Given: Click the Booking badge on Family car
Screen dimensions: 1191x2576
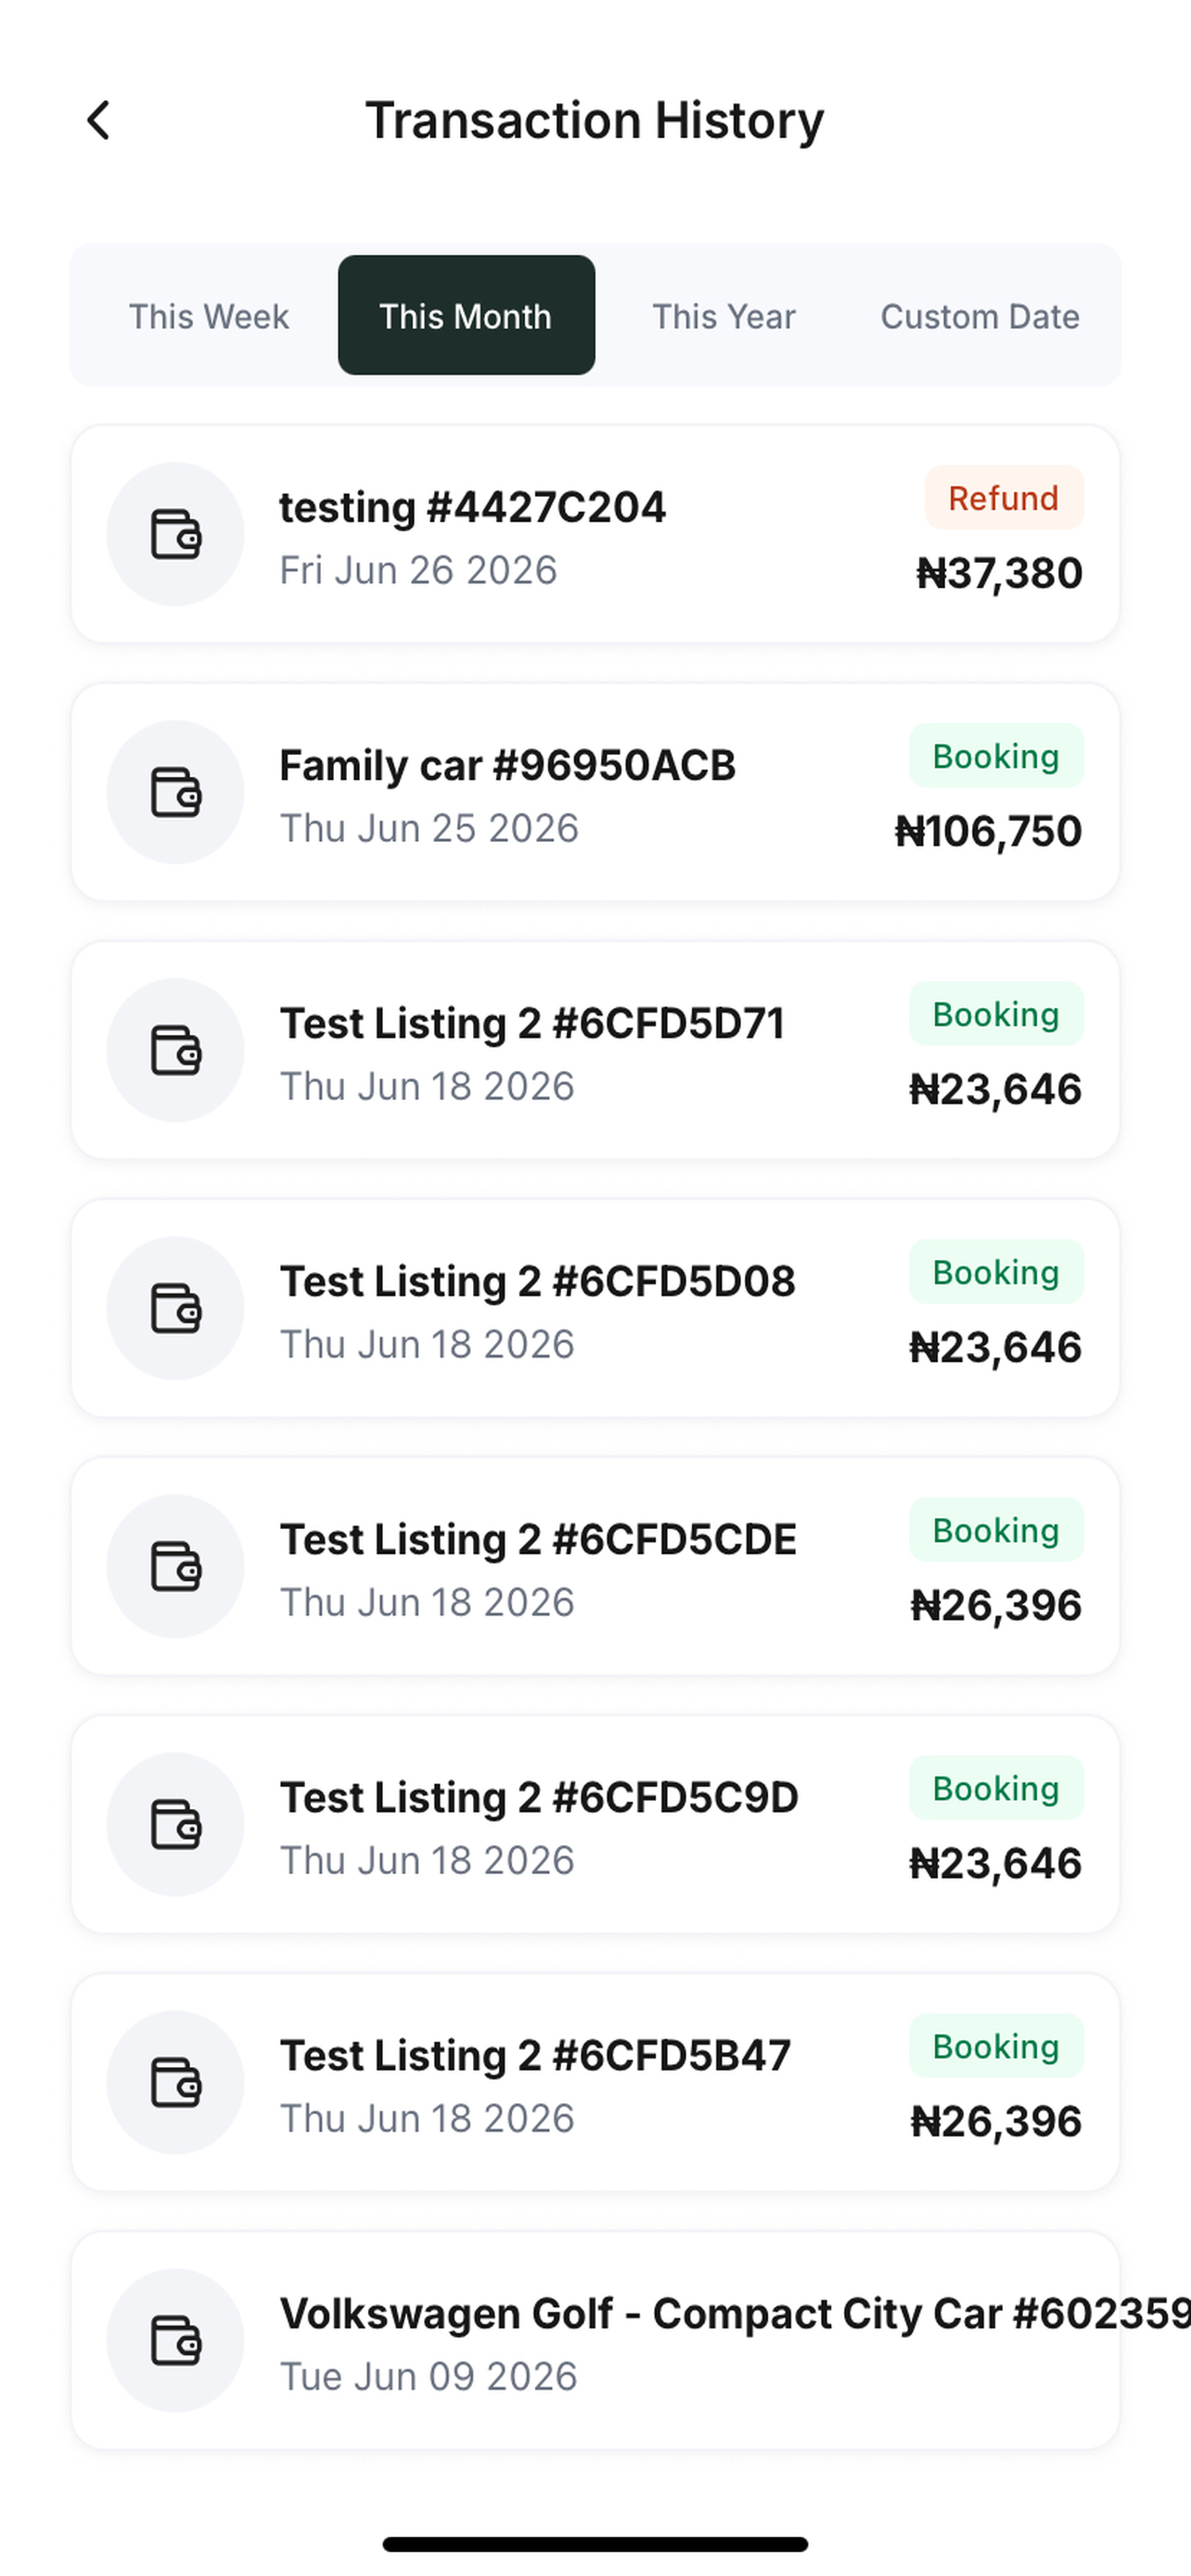Looking at the screenshot, I should click(x=996, y=756).
